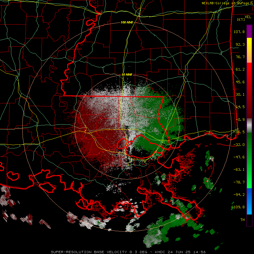Viewport: 254px width, 254px height.
Task: Click the blue segment of the color bar
Action: [x=249, y=201]
